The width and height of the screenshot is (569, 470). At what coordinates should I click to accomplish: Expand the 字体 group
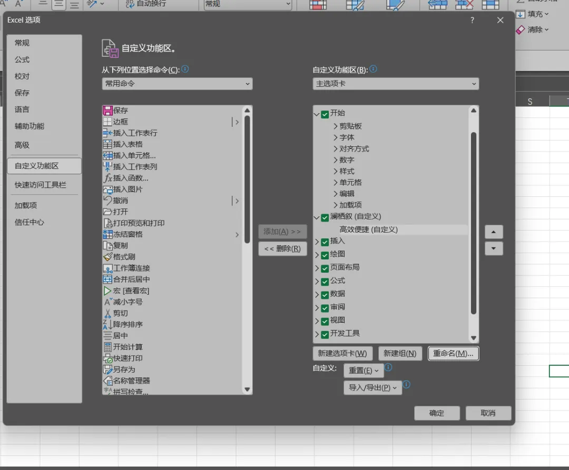[335, 137]
